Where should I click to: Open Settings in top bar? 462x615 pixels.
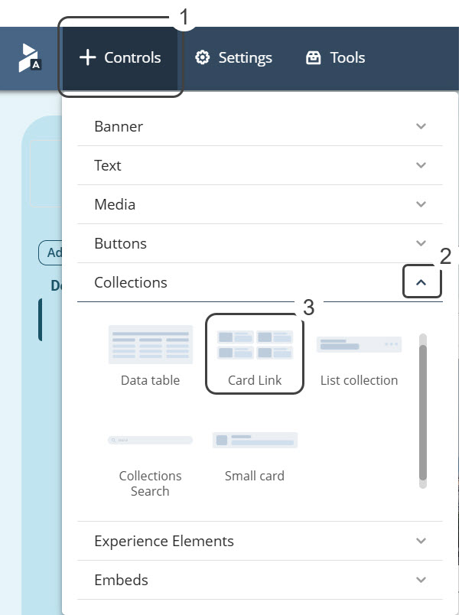tap(234, 58)
